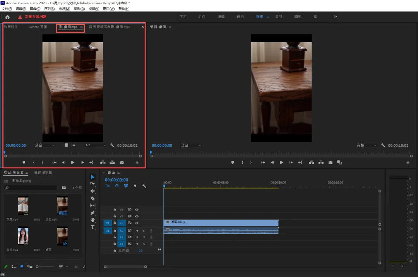Viewport: 418px width, 277px height.
Task: Play the Program monitor preview
Action: point(281,163)
